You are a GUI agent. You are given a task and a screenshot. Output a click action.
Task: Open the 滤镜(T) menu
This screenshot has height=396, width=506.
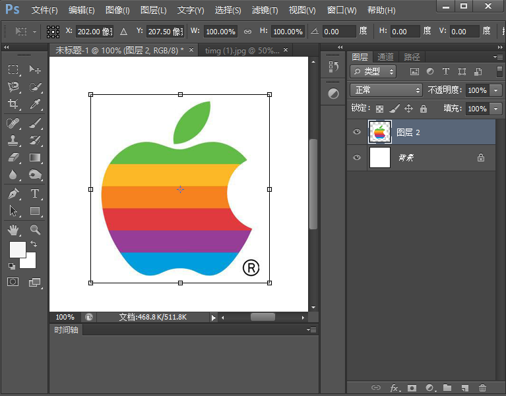[265, 11]
